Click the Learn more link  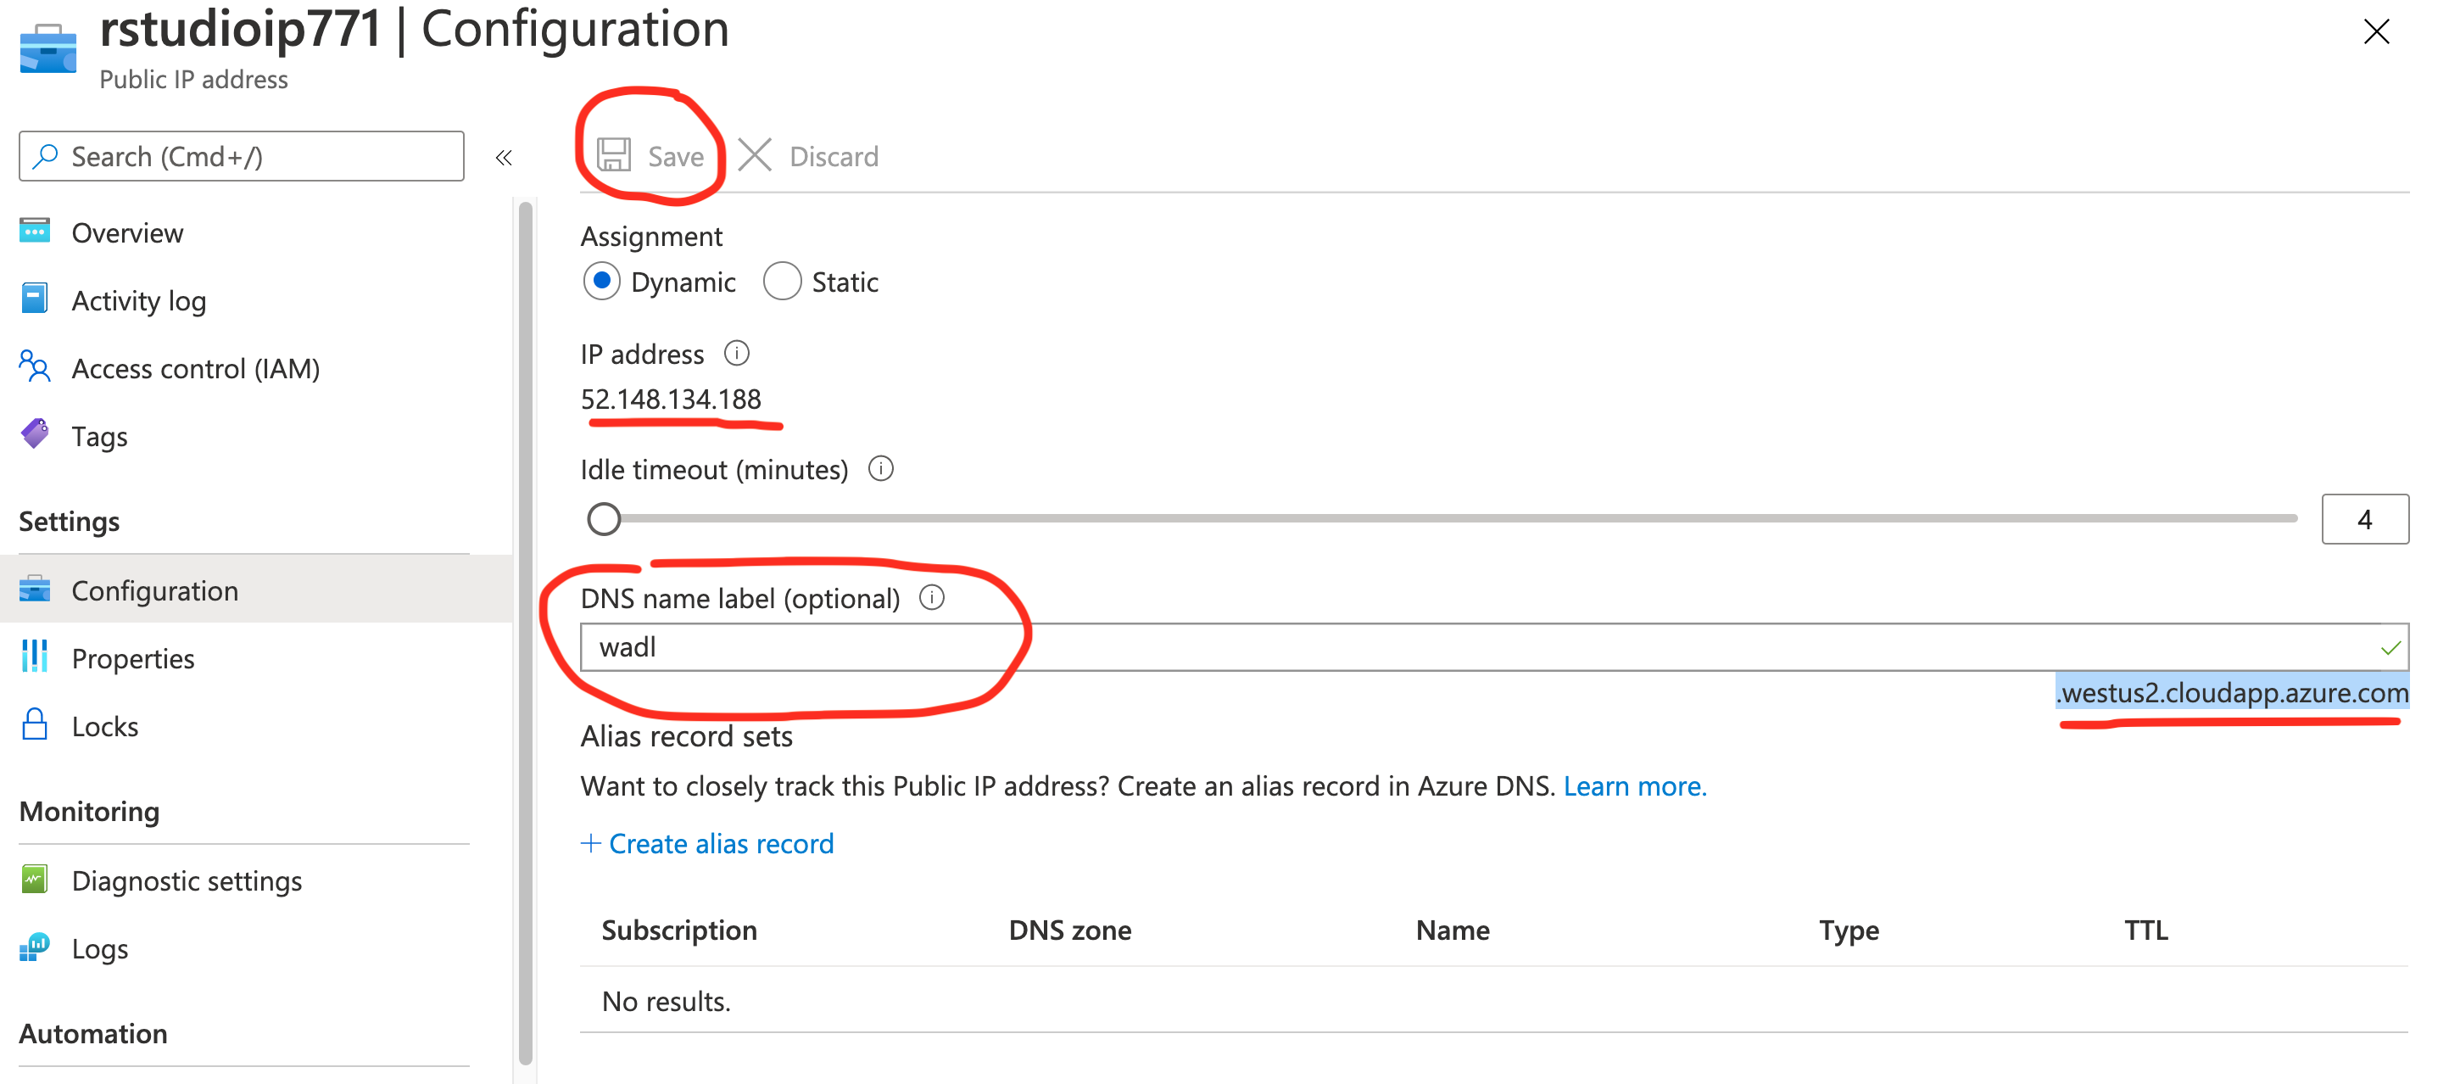[1635, 786]
